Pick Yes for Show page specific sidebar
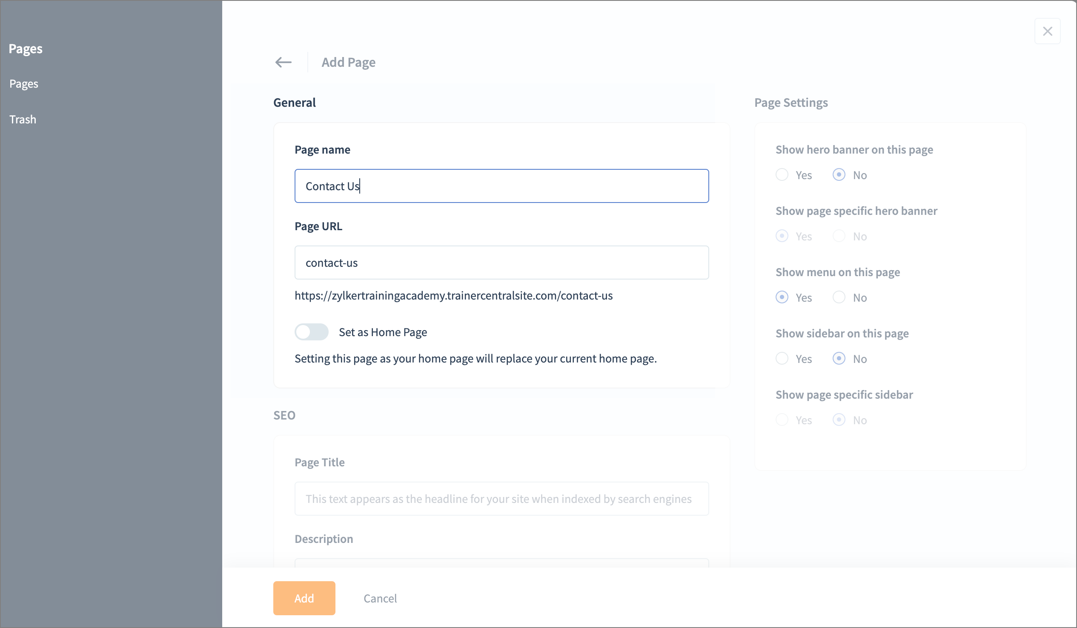Image resolution: width=1077 pixels, height=628 pixels. point(782,420)
